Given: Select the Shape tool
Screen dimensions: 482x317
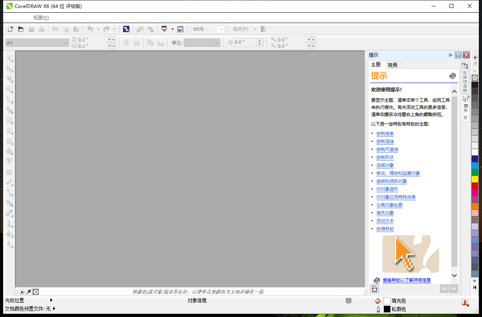Looking at the screenshot, I should click(x=9, y=69).
